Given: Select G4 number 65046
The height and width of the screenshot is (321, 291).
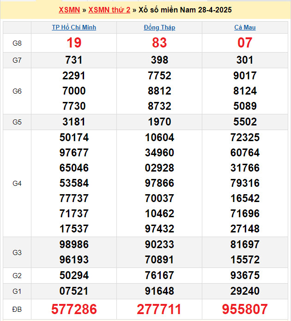Looking at the screenshot, I should (x=74, y=168).
